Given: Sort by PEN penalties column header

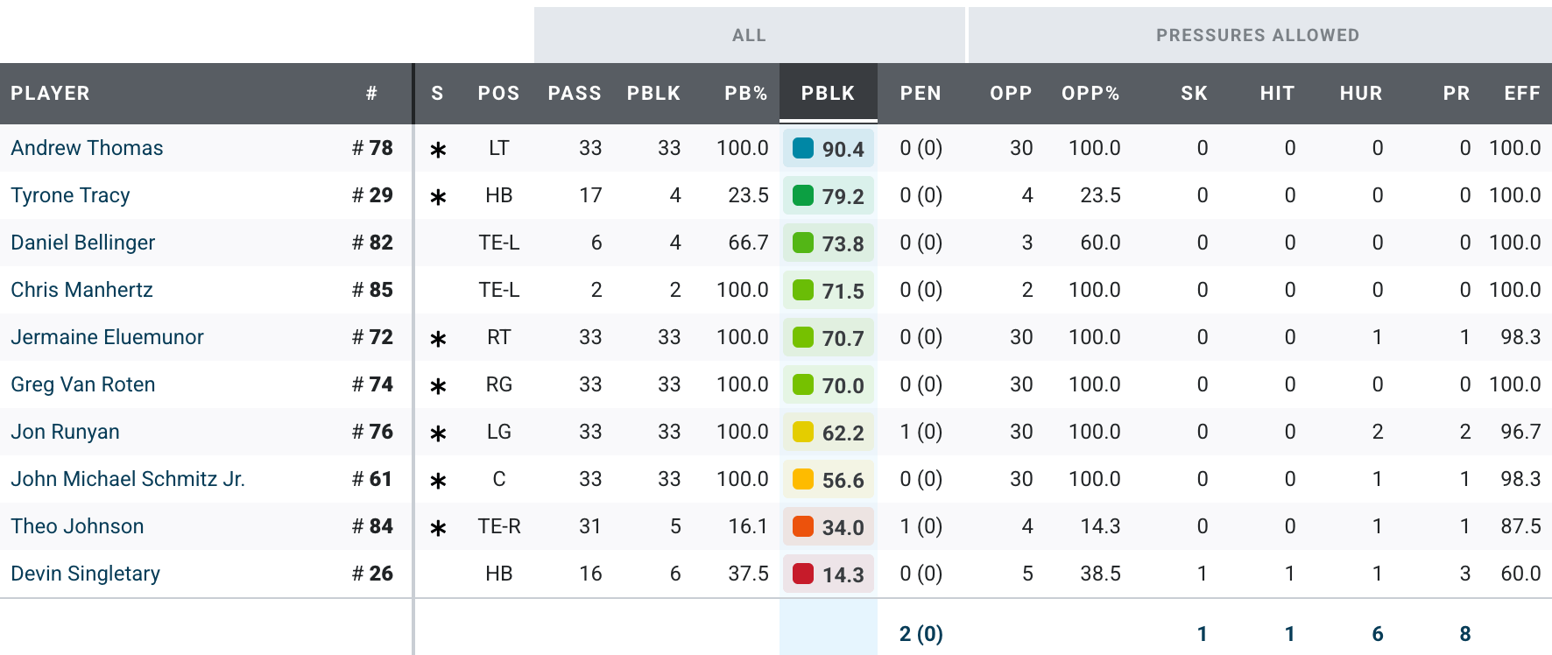Looking at the screenshot, I should pos(921,93).
